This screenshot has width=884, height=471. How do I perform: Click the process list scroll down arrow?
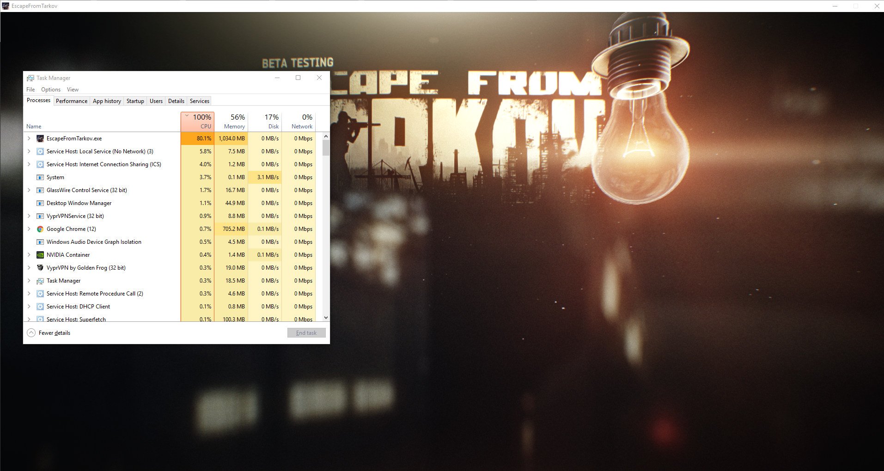326,318
